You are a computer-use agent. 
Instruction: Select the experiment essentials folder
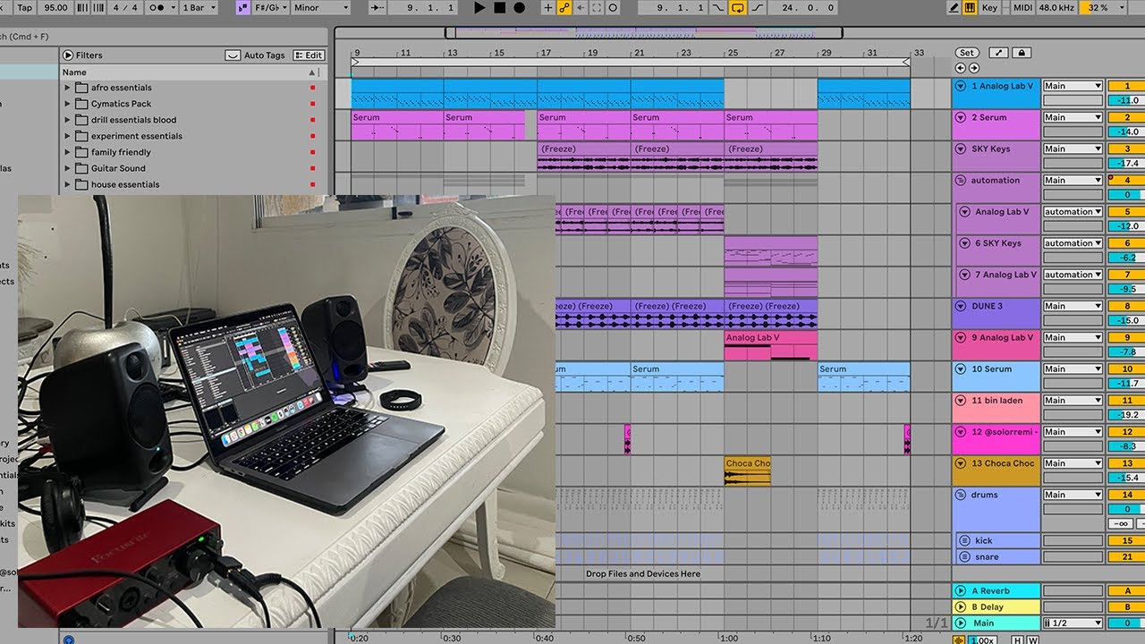click(136, 136)
